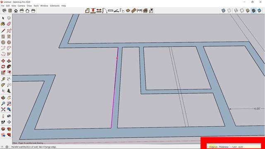Image resolution: width=265 pixels, height=149 pixels.
Task: Click the Dibac wall tool icon
Action: pyautogui.click(x=87, y=11)
